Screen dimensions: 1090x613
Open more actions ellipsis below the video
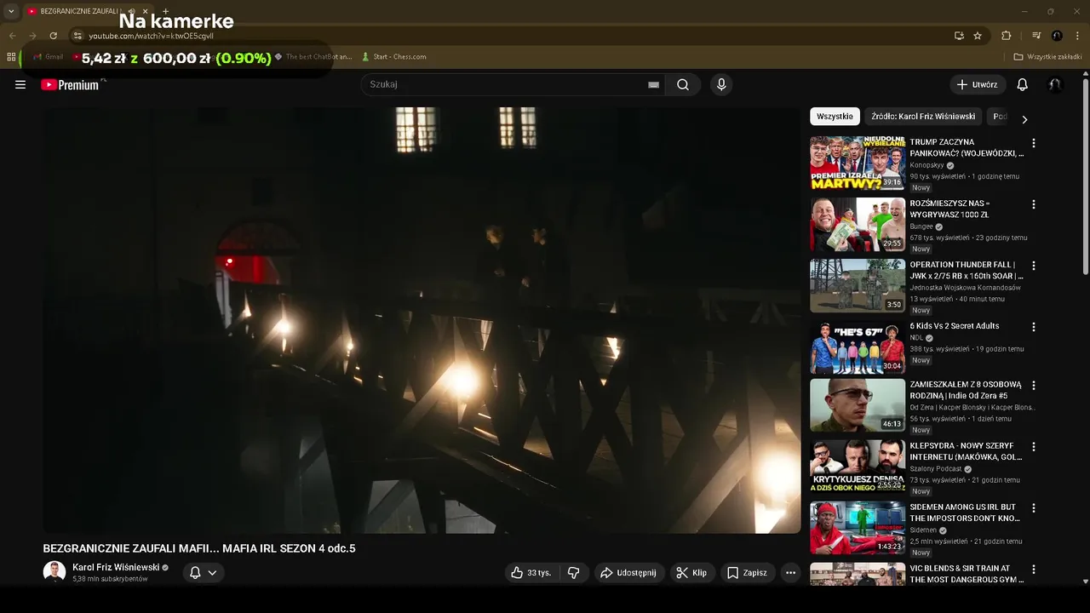(790, 573)
